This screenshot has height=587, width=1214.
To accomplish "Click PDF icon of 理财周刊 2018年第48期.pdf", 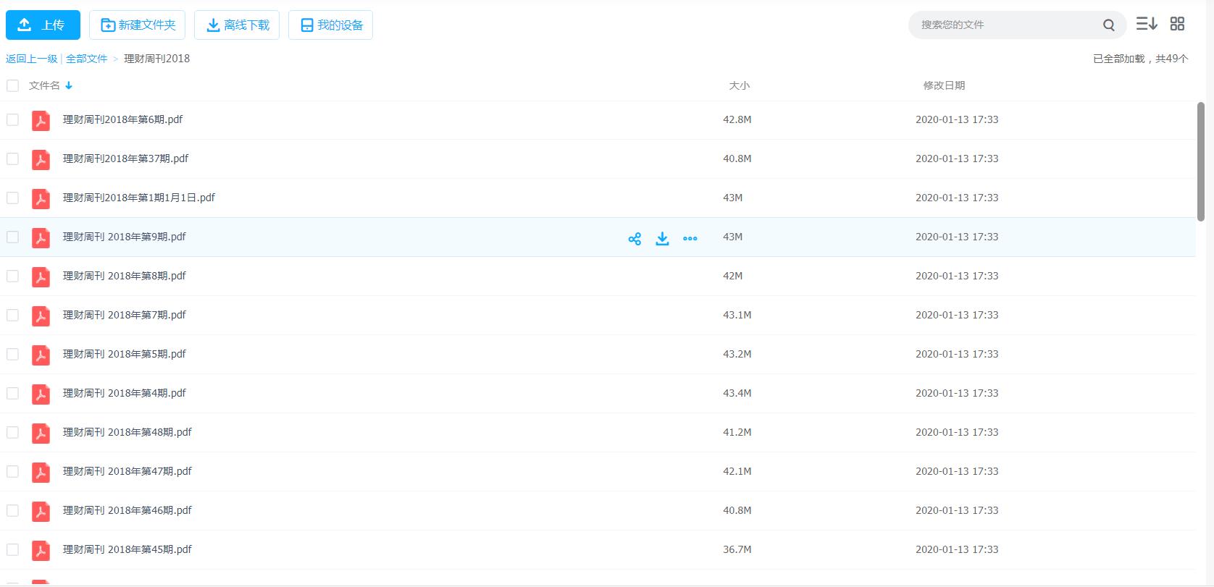I will tap(41, 433).
